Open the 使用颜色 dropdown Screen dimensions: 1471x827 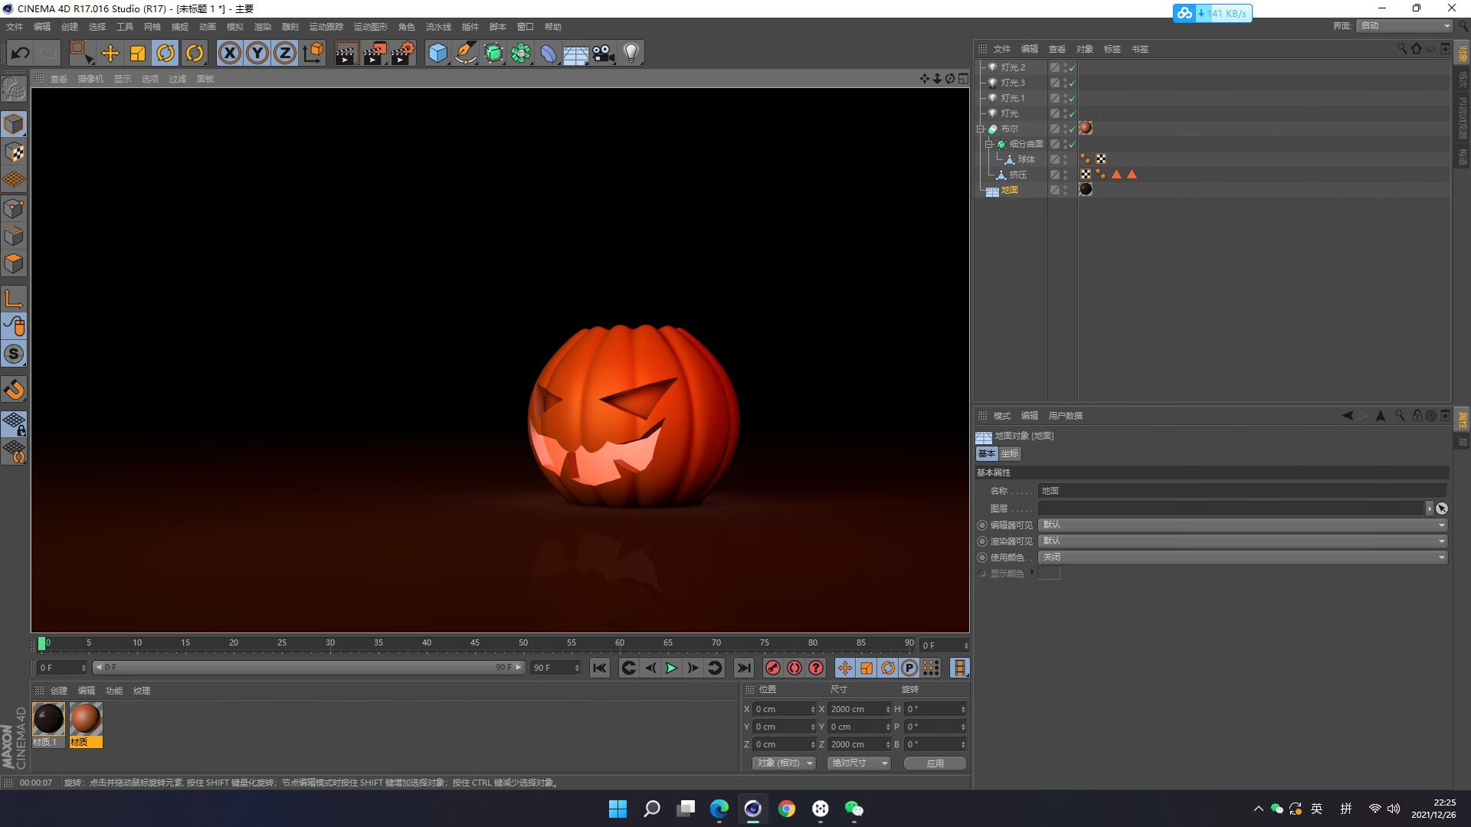(x=1243, y=557)
